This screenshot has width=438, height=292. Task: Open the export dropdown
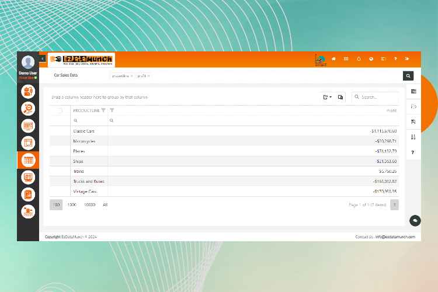pos(327,97)
